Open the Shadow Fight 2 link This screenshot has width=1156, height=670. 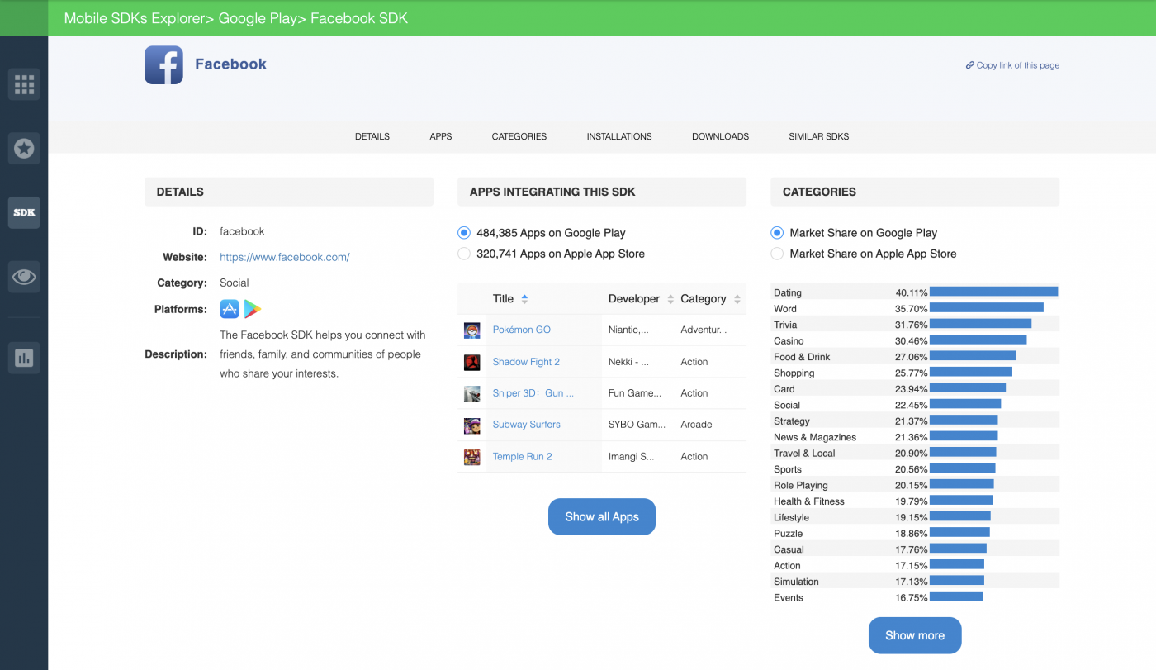tap(526, 362)
